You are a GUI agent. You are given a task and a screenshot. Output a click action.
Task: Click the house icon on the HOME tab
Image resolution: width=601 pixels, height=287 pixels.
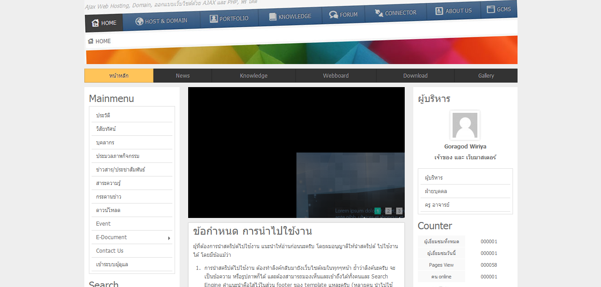coord(95,23)
